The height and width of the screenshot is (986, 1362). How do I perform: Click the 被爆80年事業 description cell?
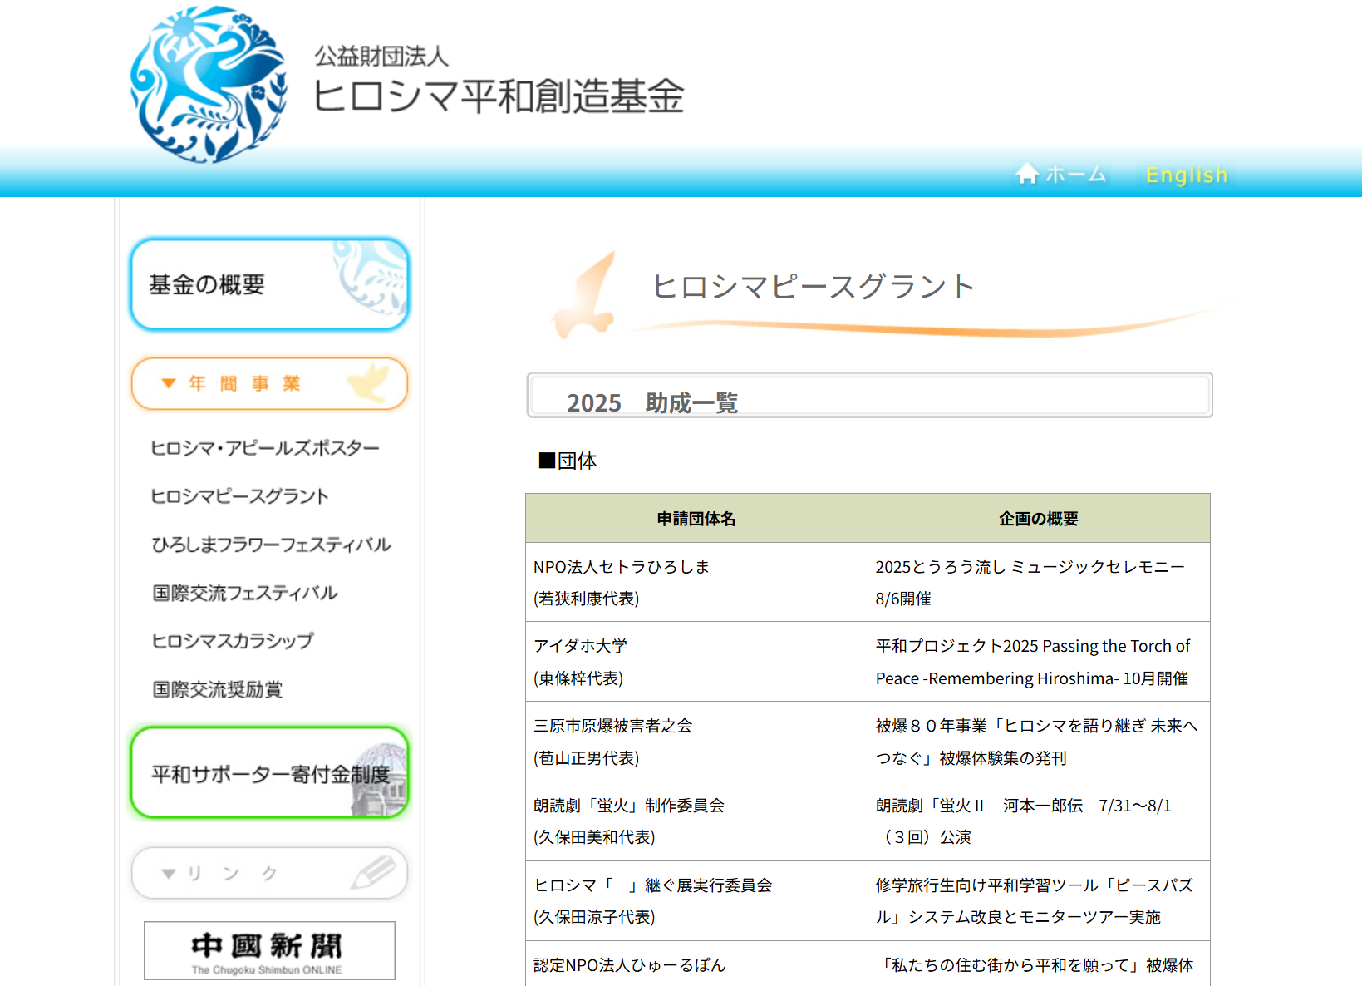pos(1039,742)
